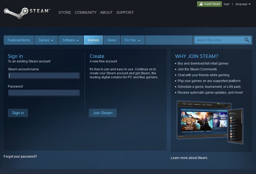
Task: Click 'Buy and download full retail games' text
Action: pyautogui.click(x=203, y=63)
